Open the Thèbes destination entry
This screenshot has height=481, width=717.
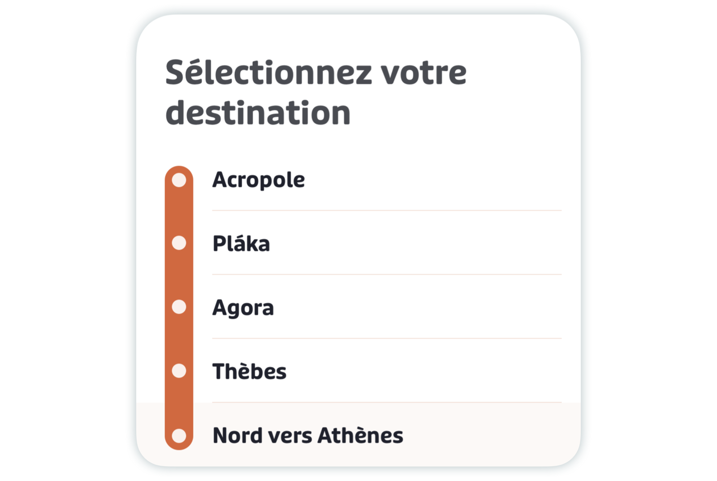249,371
